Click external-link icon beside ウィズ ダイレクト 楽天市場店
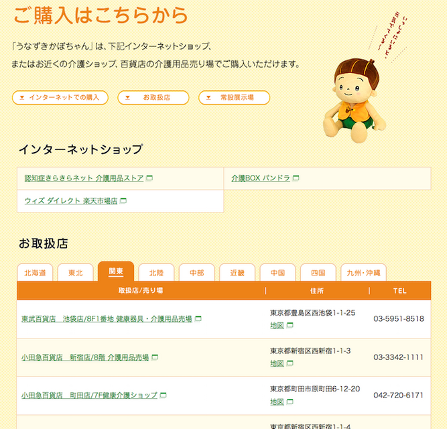447x429 pixels. tap(123, 201)
